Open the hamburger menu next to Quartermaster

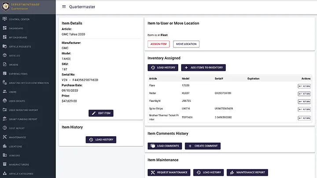tap(64, 7)
